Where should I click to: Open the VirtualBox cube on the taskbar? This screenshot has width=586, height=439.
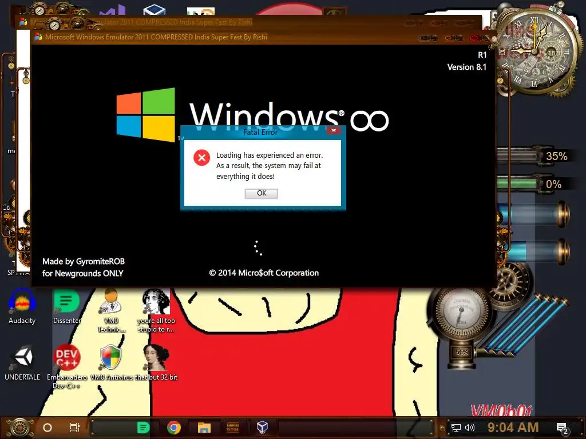[x=262, y=428]
